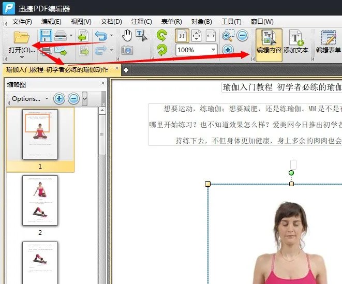Click the thumbnails scrollbar up arrow
The image size is (342, 284).
(x=102, y=111)
